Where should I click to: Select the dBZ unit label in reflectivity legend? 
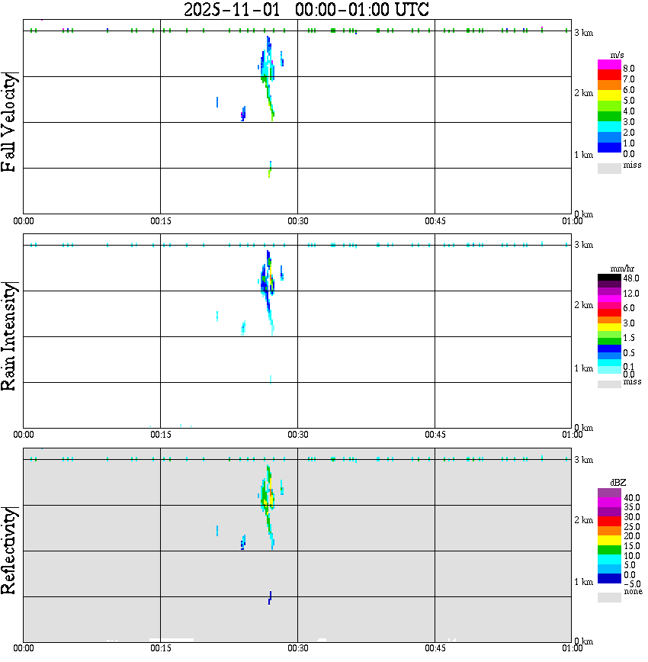pyautogui.click(x=618, y=482)
